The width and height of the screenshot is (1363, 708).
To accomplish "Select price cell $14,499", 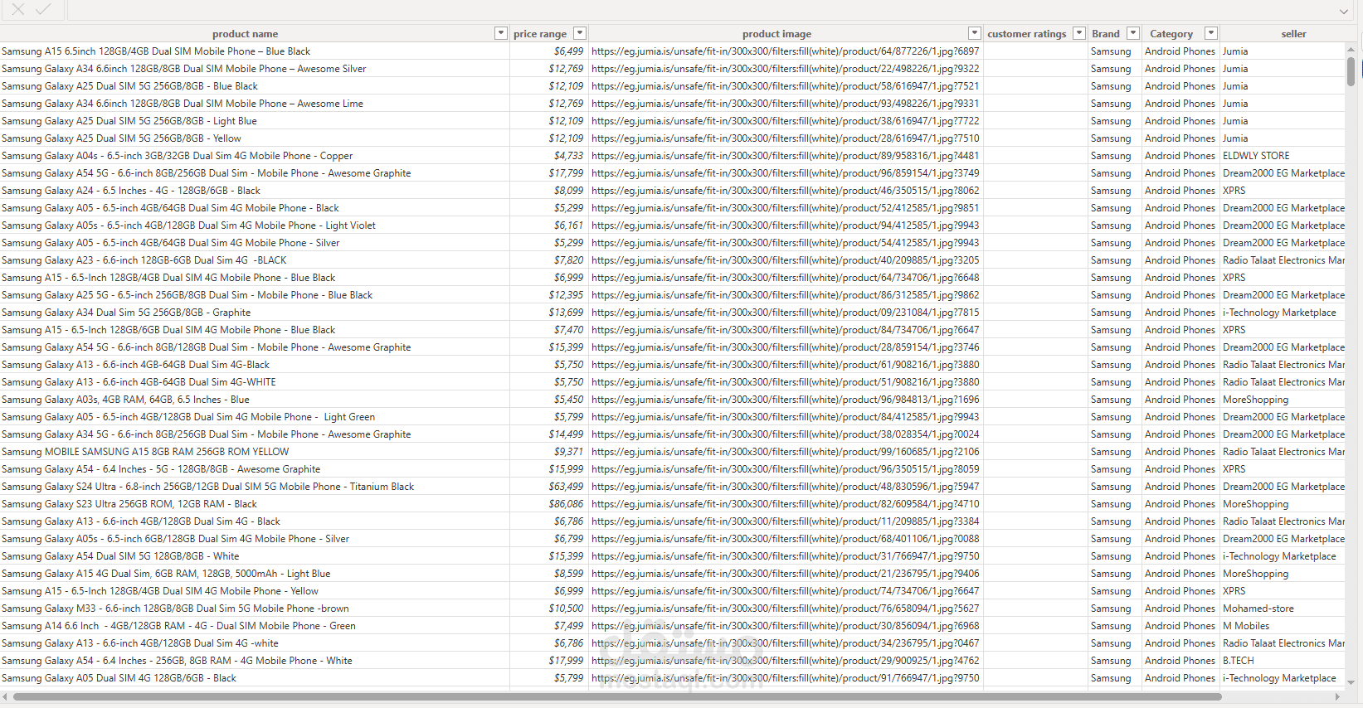I will pyautogui.click(x=566, y=434).
